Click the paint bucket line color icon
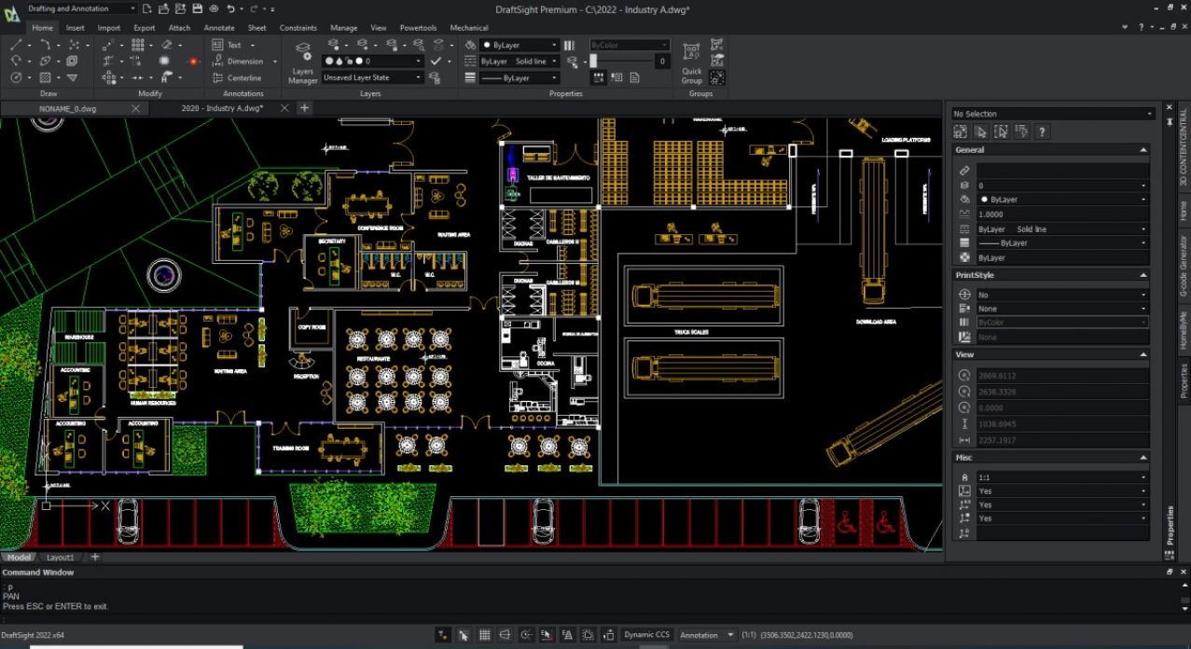Screen dimensions: 1191x649 point(471,45)
